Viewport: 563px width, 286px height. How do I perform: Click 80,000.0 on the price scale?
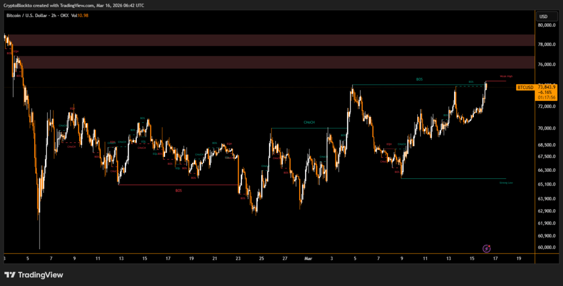[546, 25]
